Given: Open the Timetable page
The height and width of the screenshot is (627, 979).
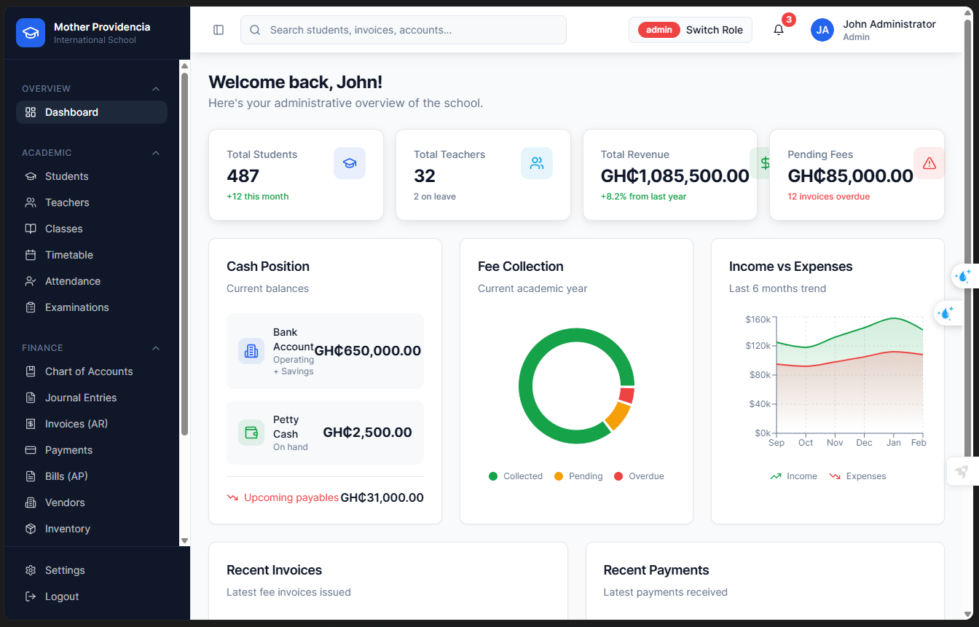Looking at the screenshot, I should [69, 255].
